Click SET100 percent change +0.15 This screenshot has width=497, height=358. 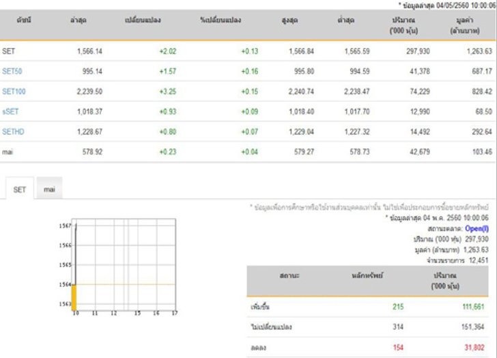tap(250, 92)
